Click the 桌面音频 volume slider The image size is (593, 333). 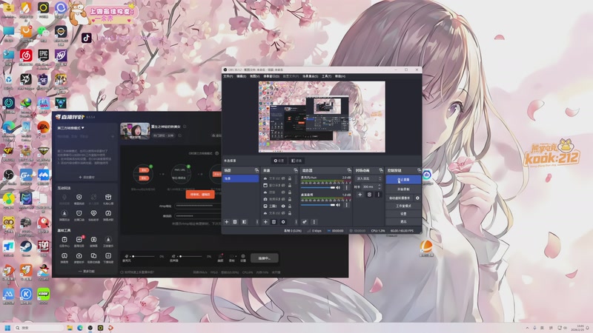[x=318, y=205]
